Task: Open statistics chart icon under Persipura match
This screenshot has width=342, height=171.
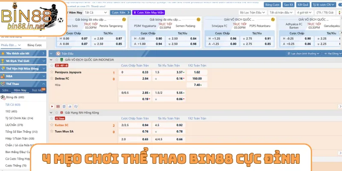Action: 70,106
